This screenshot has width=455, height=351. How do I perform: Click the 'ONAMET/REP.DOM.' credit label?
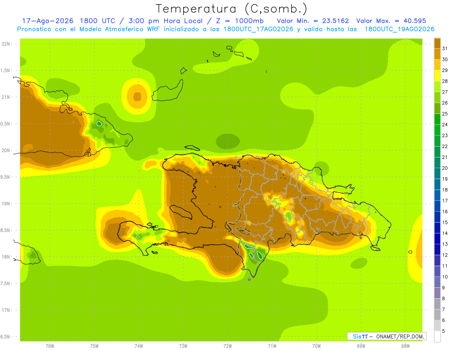pos(400,336)
